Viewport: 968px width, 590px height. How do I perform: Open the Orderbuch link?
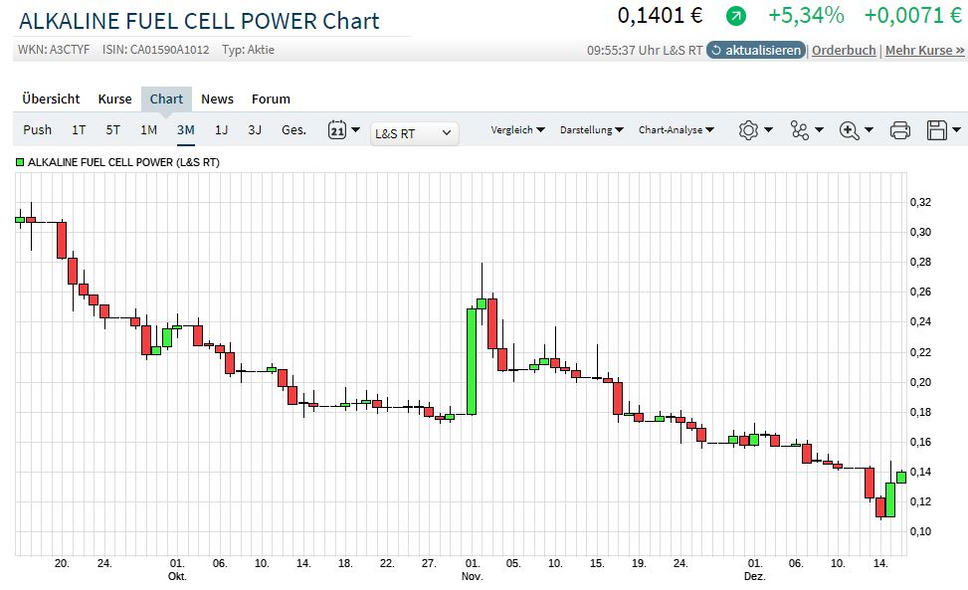[844, 50]
